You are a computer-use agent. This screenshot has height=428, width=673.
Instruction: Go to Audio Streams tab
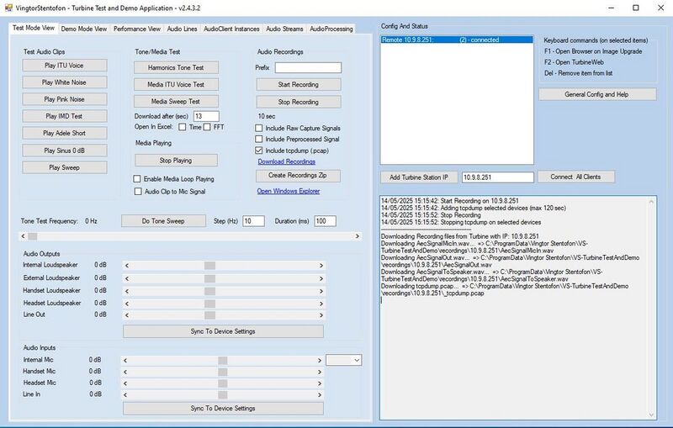tap(284, 29)
